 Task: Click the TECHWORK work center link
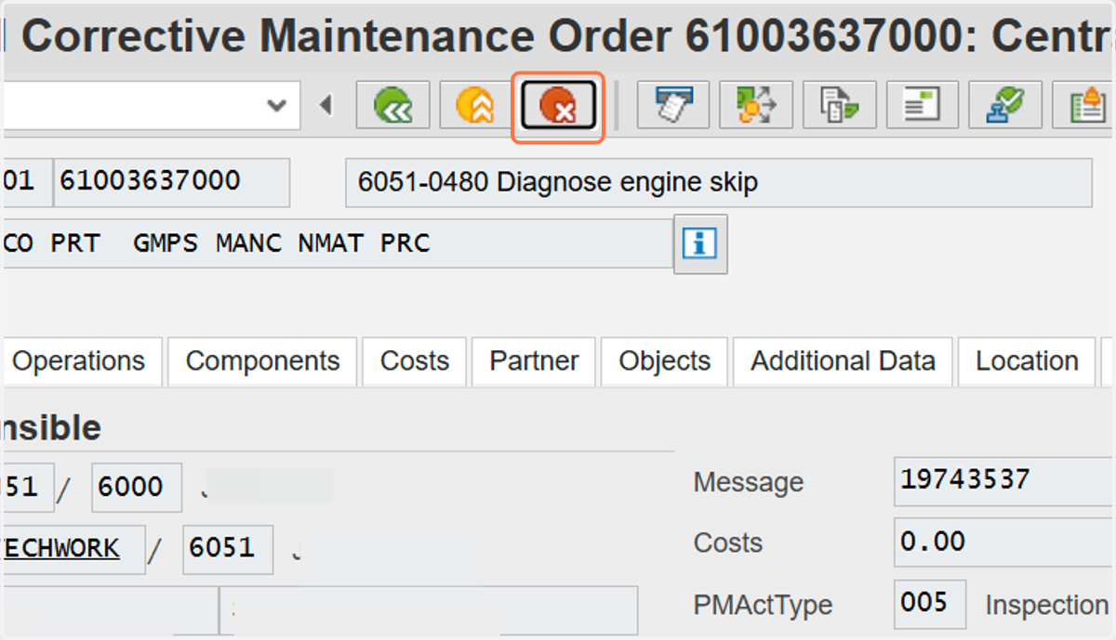point(60,548)
